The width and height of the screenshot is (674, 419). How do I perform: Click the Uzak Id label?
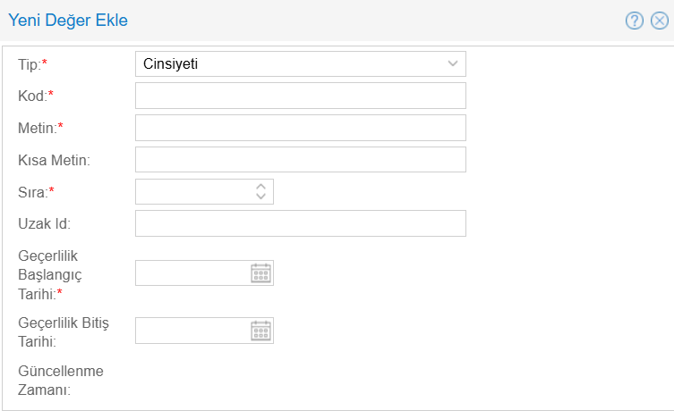pyautogui.click(x=44, y=223)
